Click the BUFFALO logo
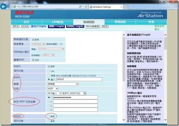Viewport: 179px width, 126px height. click(x=24, y=13)
